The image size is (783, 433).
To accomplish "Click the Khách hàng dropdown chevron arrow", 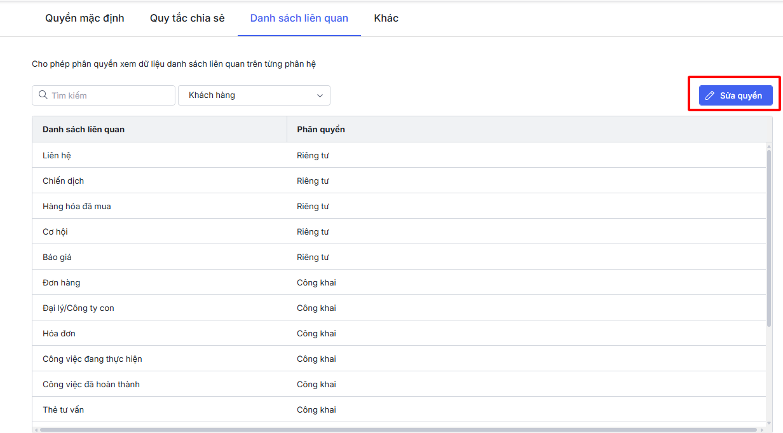I will (x=320, y=96).
